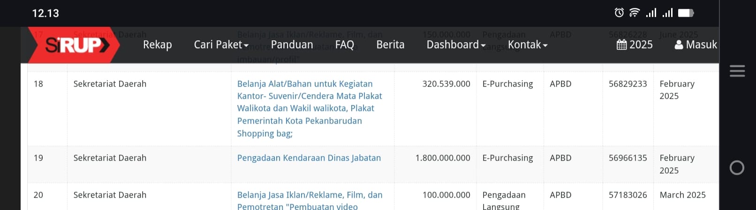756x210 pixels.
Task: Open Pengadaan Kendaraan Dinas Jabatan link
Action: pyautogui.click(x=309, y=158)
